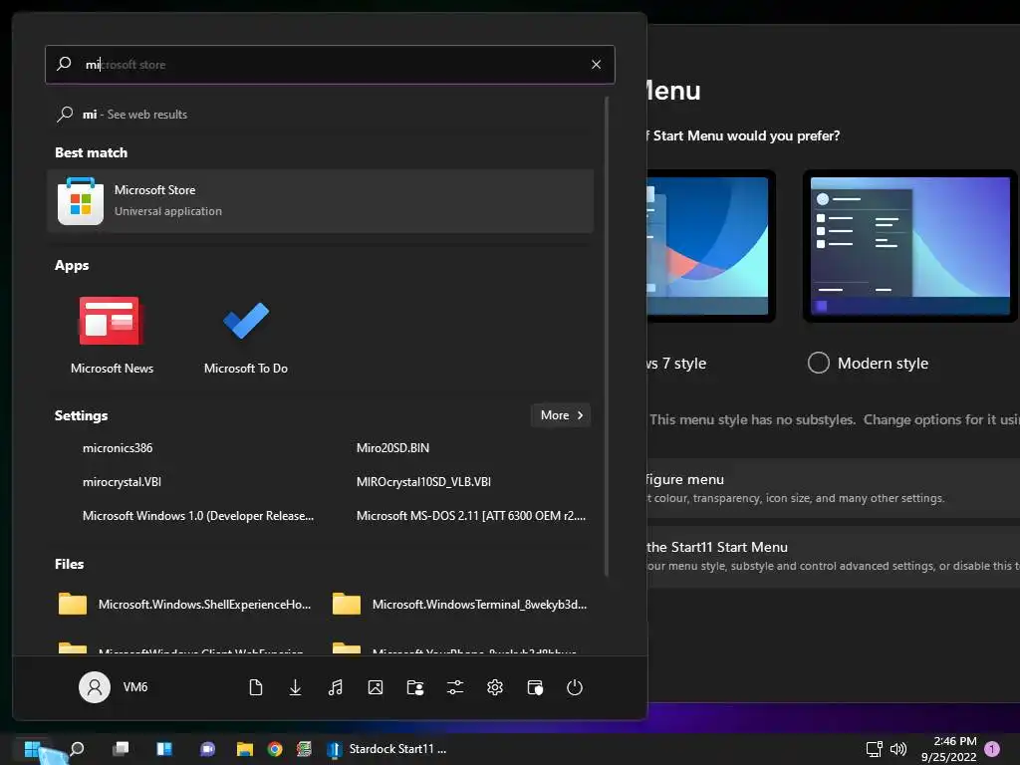
Task: Switch to Stardock Start11 taskbar button
Action: [x=387, y=749]
